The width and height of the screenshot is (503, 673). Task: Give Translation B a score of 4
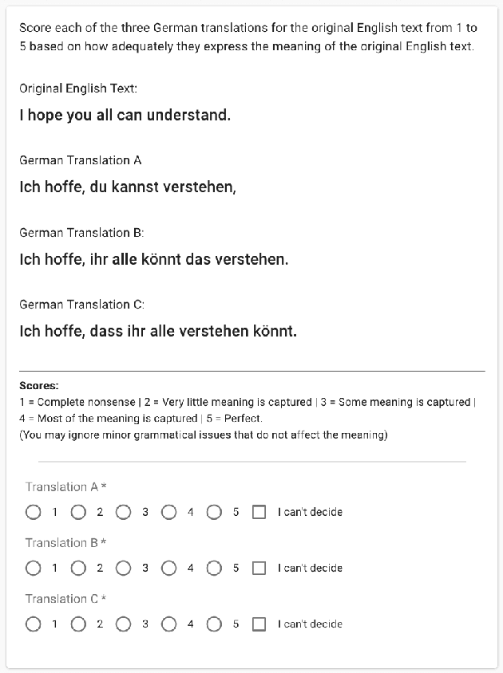[168, 568]
